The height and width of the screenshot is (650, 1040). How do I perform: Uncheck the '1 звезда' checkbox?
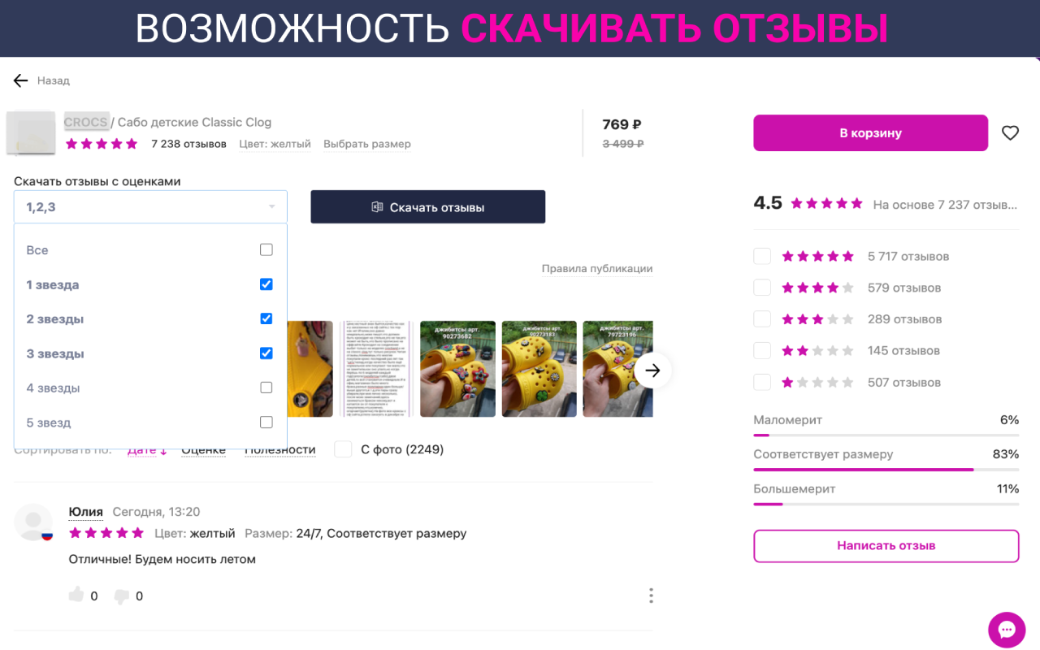pos(266,284)
